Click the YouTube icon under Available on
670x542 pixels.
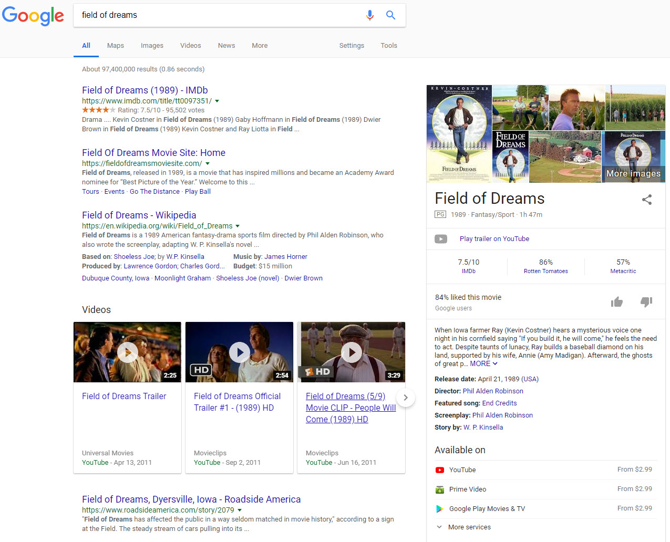coord(440,470)
